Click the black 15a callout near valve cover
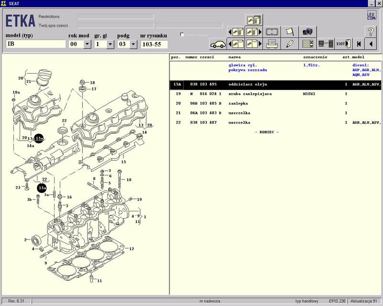This screenshot has height=306, width=383. click(x=39, y=138)
